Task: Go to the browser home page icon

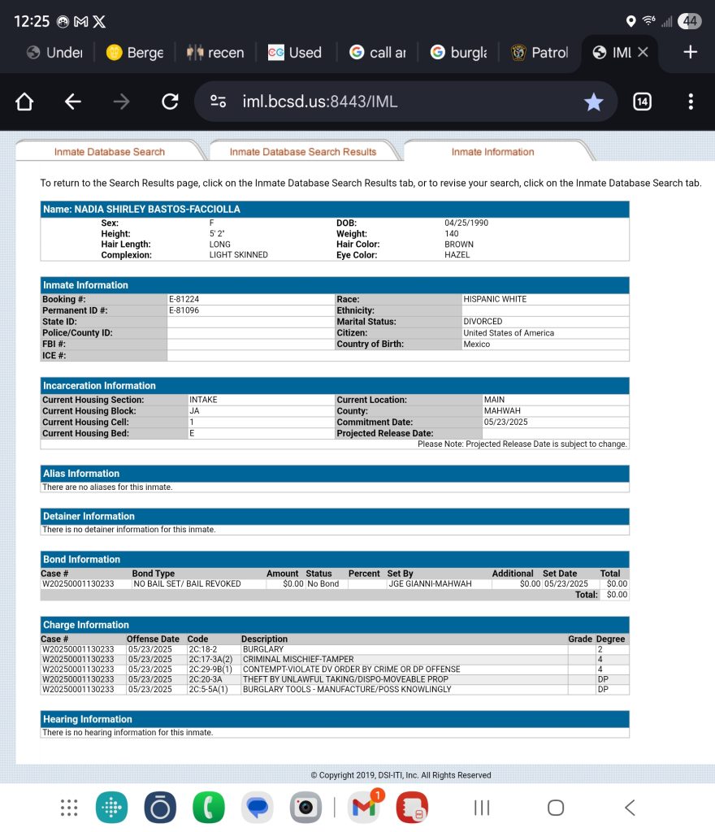Action: tap(24, 102)
